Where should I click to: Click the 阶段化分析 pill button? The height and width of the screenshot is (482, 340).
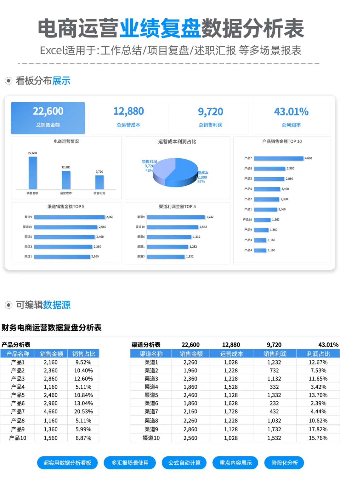click(284, 463)
